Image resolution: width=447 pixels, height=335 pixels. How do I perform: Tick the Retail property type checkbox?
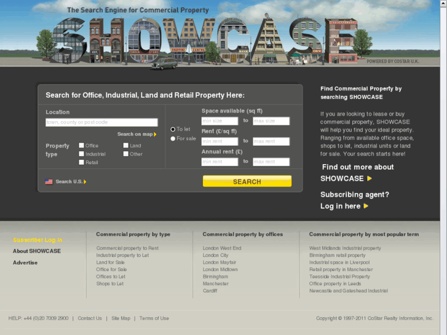pyautogui.click(x=82, y=162)
